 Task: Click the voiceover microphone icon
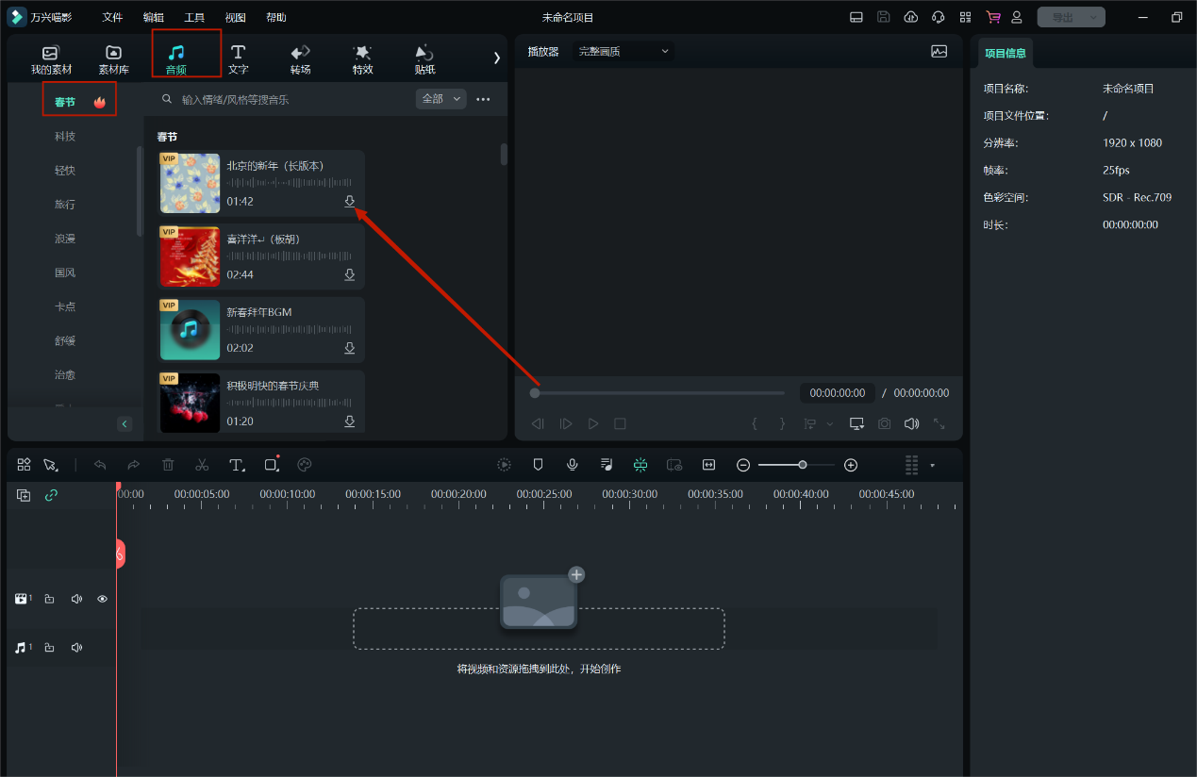click(x=572, y=465)
